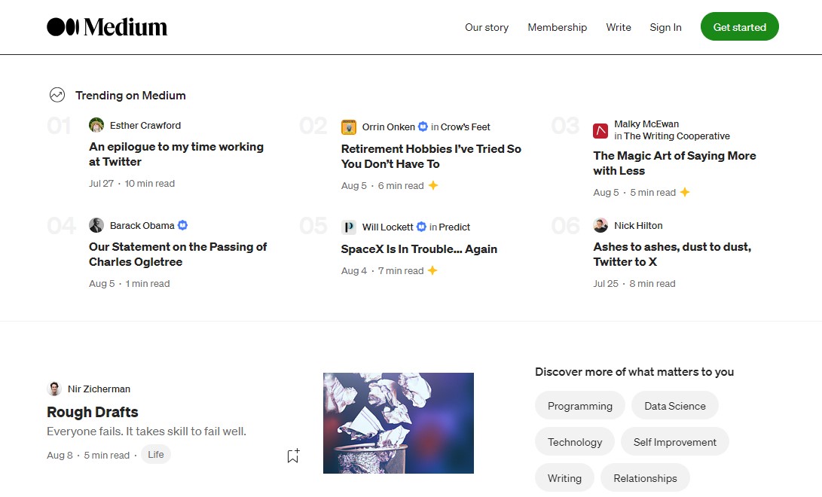Click author name Will Lockett
822x497 pixels.
click(x=387, y=227)
